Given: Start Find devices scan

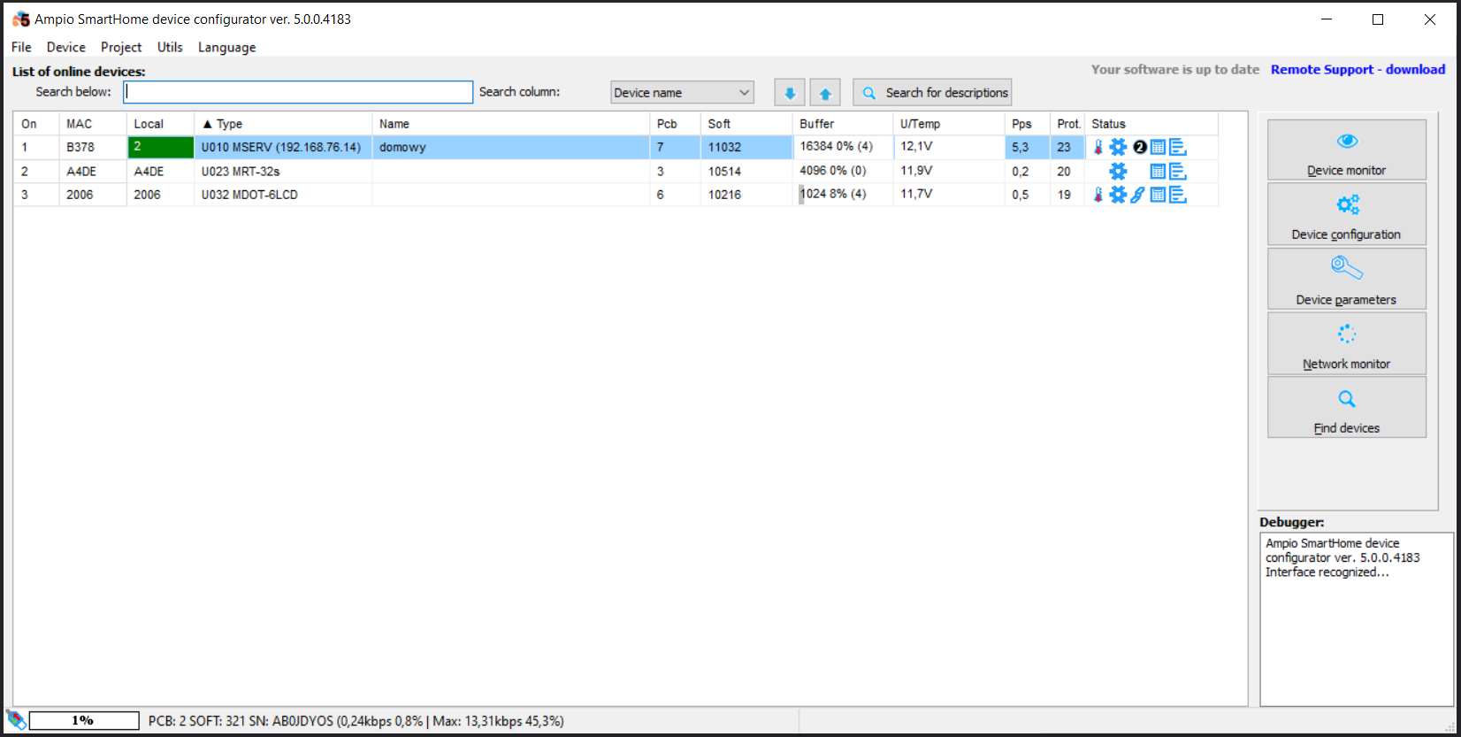Looking at the screenshot, I should point(1347,408).
